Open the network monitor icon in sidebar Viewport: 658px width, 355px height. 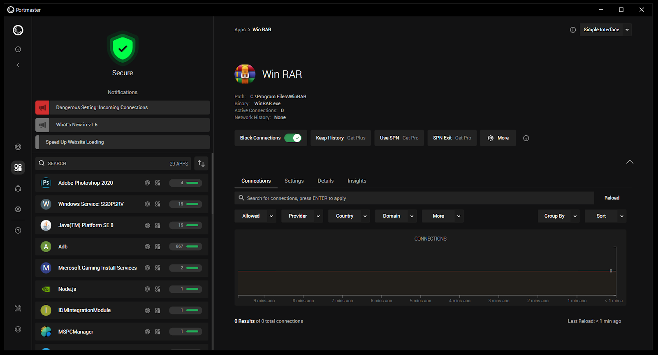point(18,147)
